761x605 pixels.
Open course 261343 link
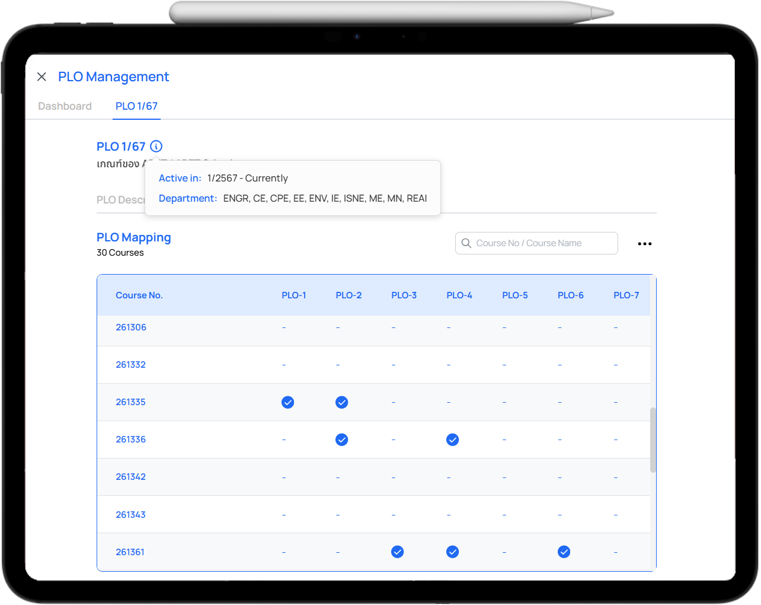(x=130, y=515)
